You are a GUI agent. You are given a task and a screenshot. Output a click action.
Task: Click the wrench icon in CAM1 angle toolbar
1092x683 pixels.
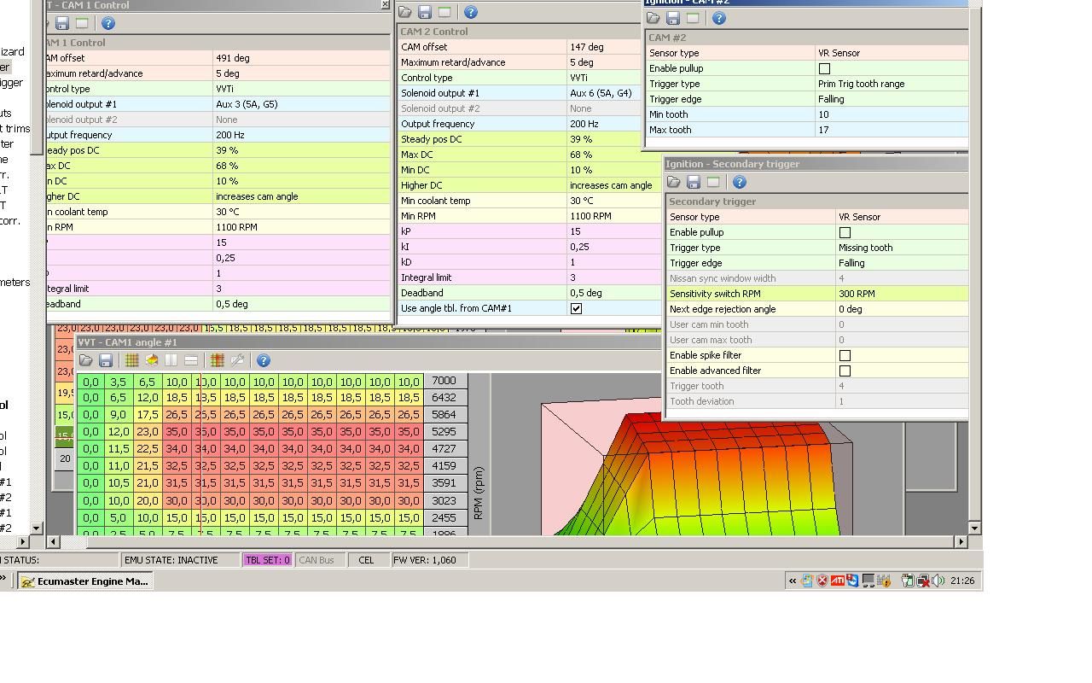237,361
